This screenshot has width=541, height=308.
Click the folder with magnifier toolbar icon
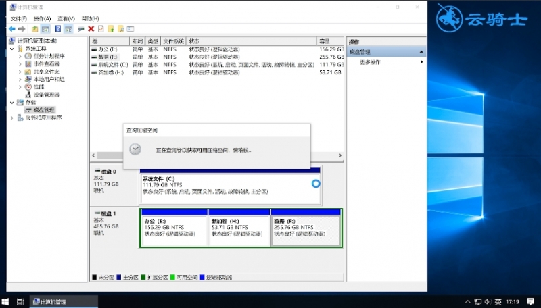[121, 29]
